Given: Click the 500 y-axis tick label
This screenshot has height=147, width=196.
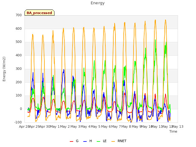Looking at the screenshot, I should [x=19, y=42].
